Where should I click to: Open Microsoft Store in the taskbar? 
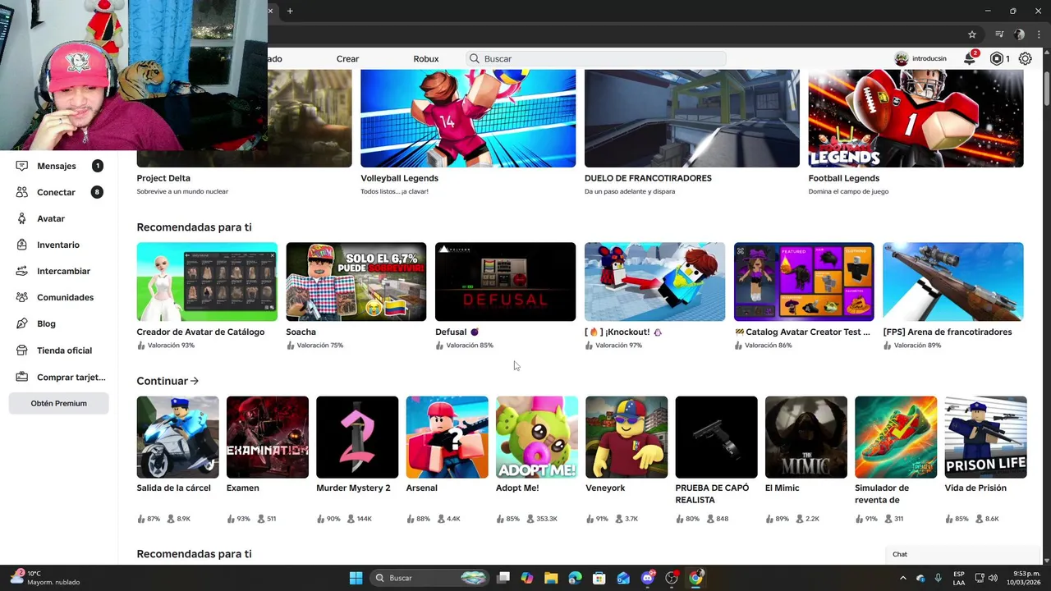[x=599, y=578]
